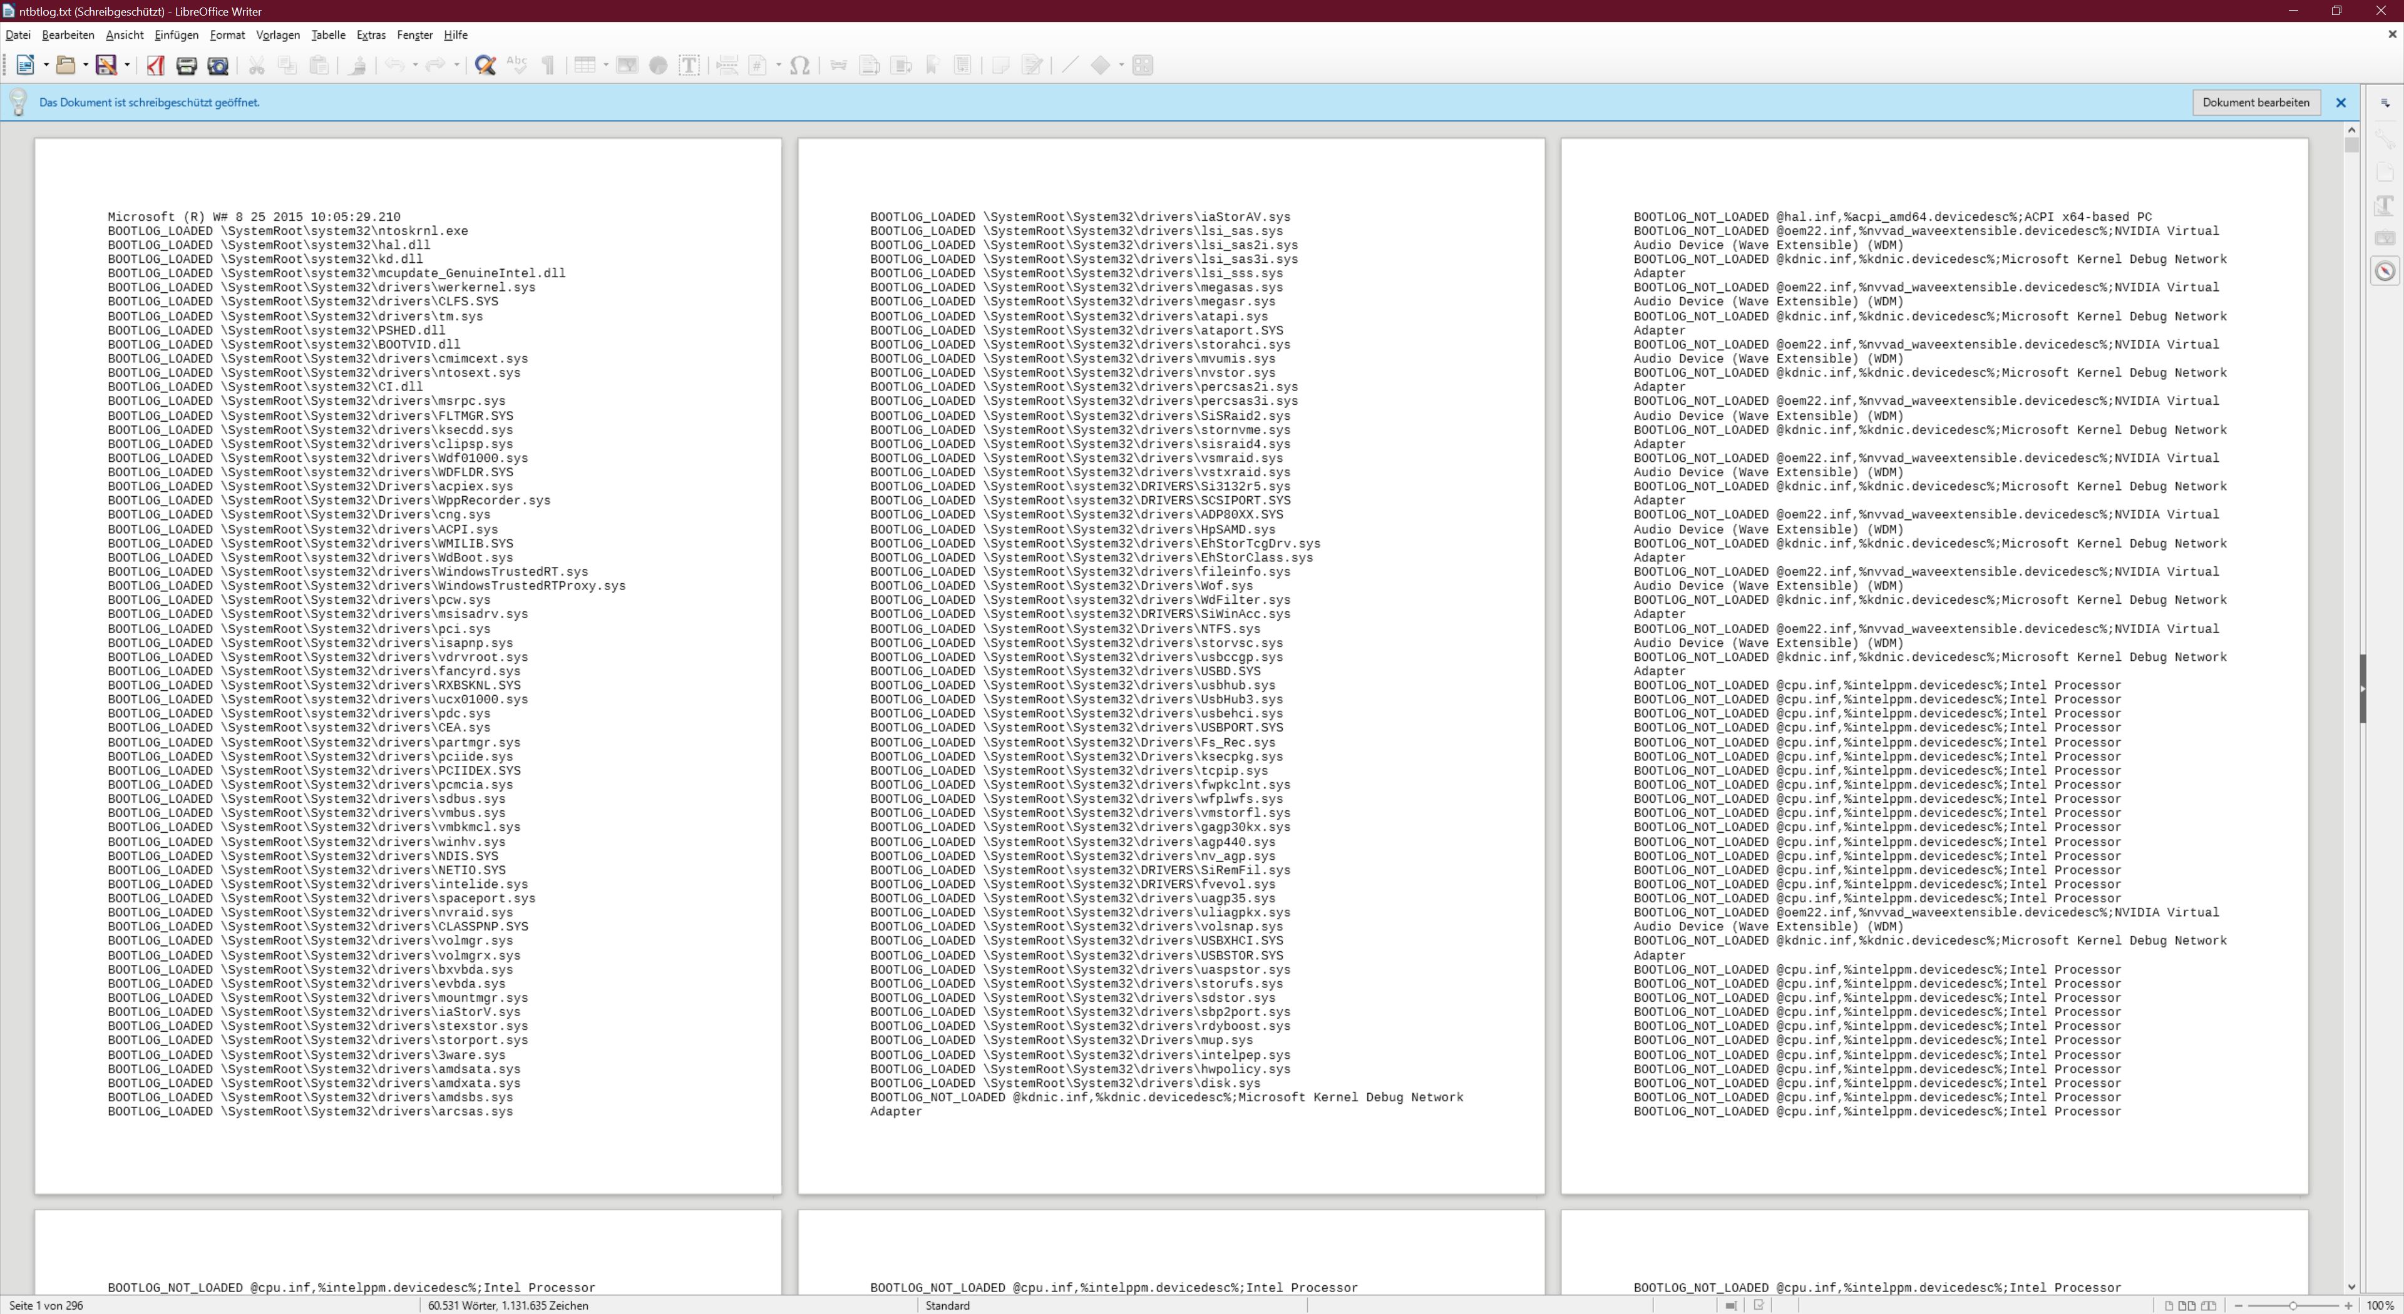
Task: Open the Navigator from the sidebar
Action: [2385, 272]
